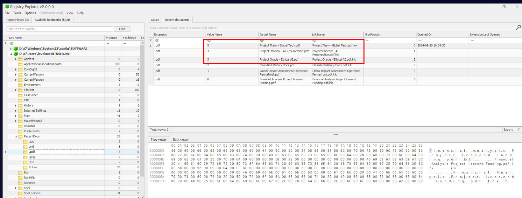
Task: Click the Export button
Action: tap(508, 129)
